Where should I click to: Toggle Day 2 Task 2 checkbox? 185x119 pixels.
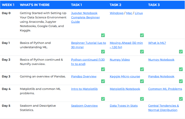coord(142,69)
